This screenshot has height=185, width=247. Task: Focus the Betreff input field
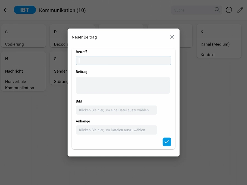123,61
